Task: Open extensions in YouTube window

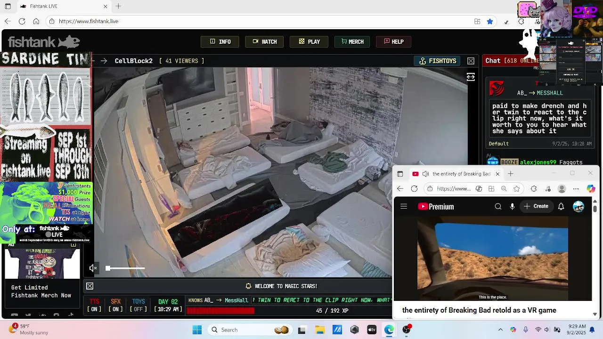Action: (533, 189)
